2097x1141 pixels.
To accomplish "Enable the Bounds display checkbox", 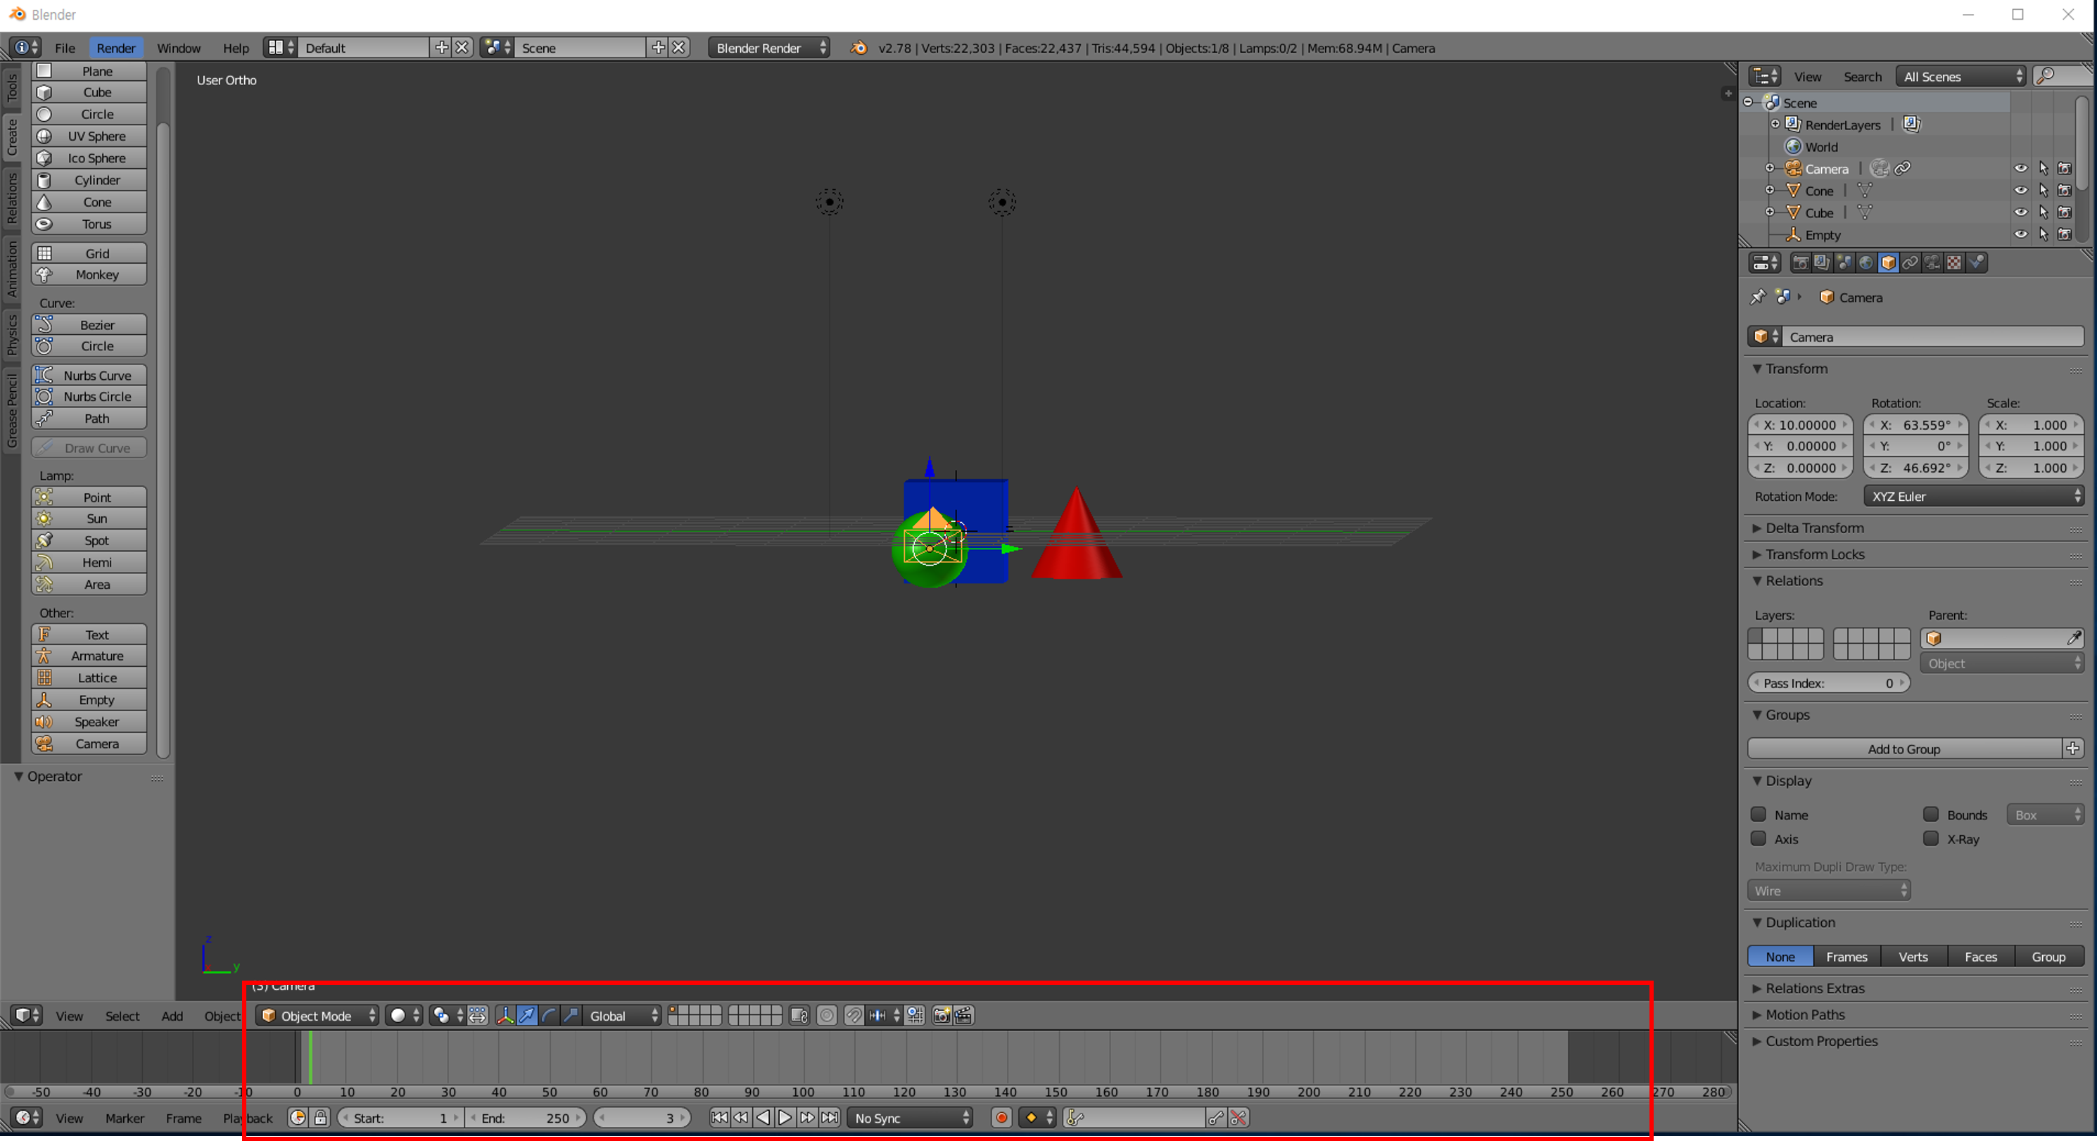I will point(1931,815).
